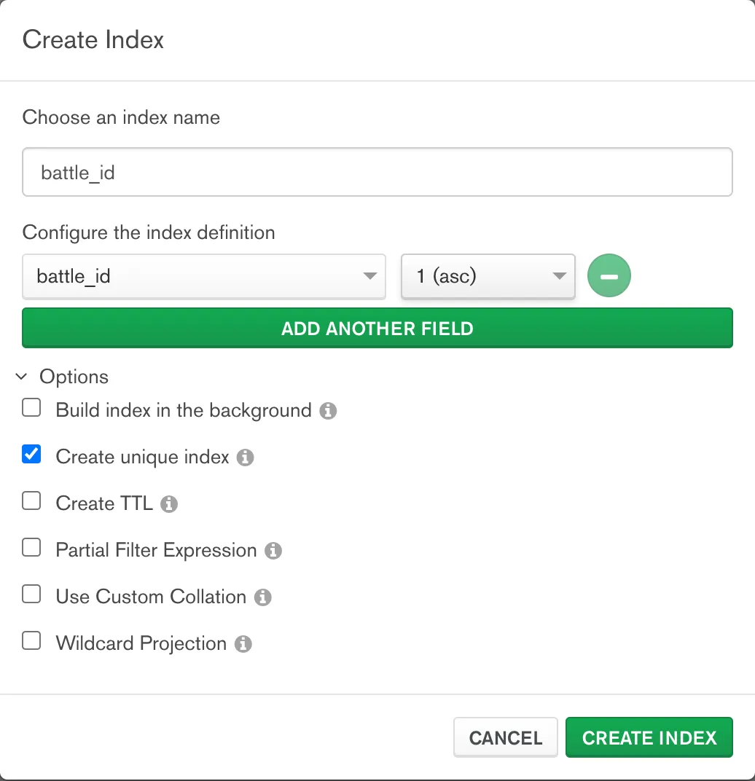The width and height of the screenshot is (755, 781).
Task: Click info icon next to Create unique index
Action: coord(245,458)
